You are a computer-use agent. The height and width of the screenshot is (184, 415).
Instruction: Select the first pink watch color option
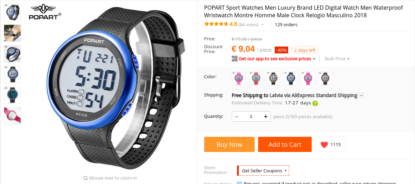pyautogui.click(x=239, y=79)
